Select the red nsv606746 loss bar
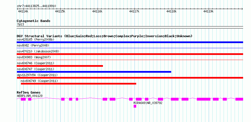This screenshot has height=122, width=251. pos(60,66)
